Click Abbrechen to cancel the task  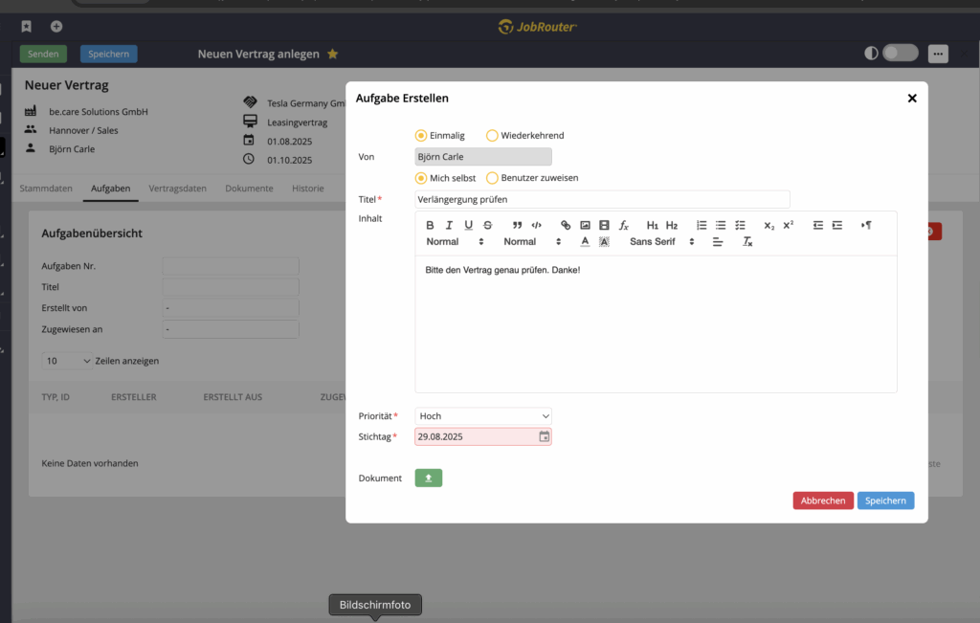tap(822, 501)
